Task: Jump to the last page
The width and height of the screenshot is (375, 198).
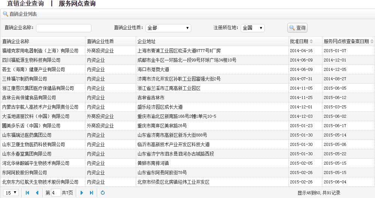Action: (91, 193)
